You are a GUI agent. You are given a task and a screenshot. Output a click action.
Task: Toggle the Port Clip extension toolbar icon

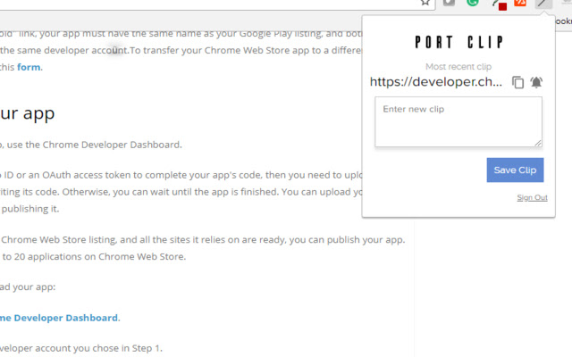[543, 4]
